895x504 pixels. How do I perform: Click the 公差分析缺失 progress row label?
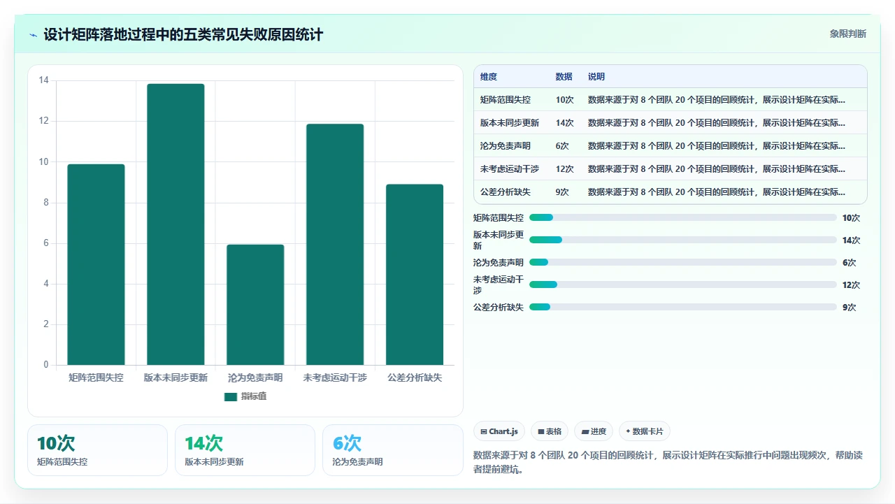pyautogui.click(x=499, y=308)
